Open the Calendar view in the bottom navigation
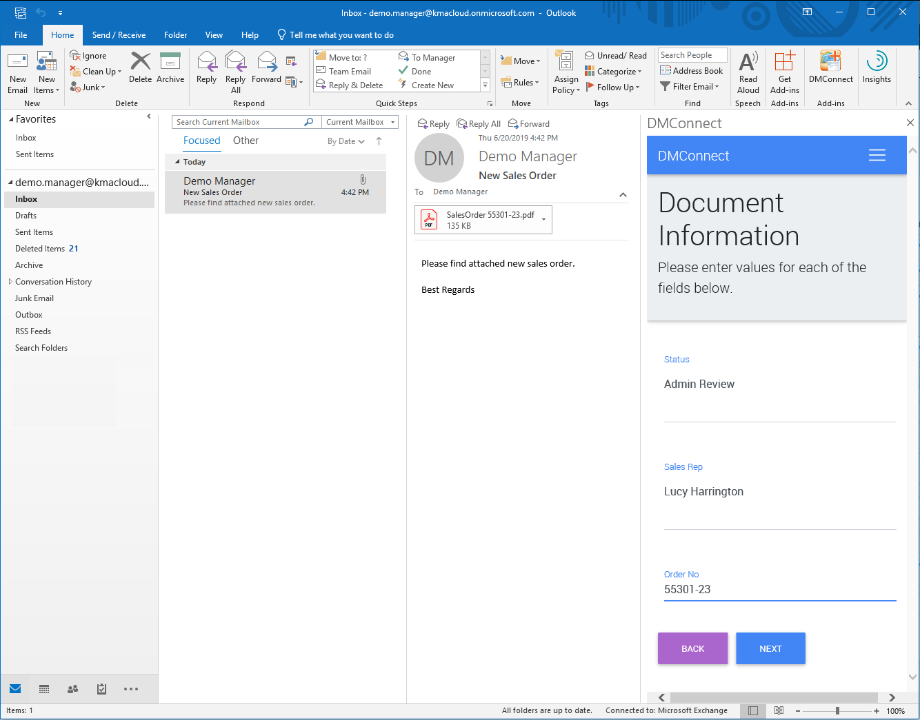The width and height of the screenshot is (920, 720). (44, 689)
